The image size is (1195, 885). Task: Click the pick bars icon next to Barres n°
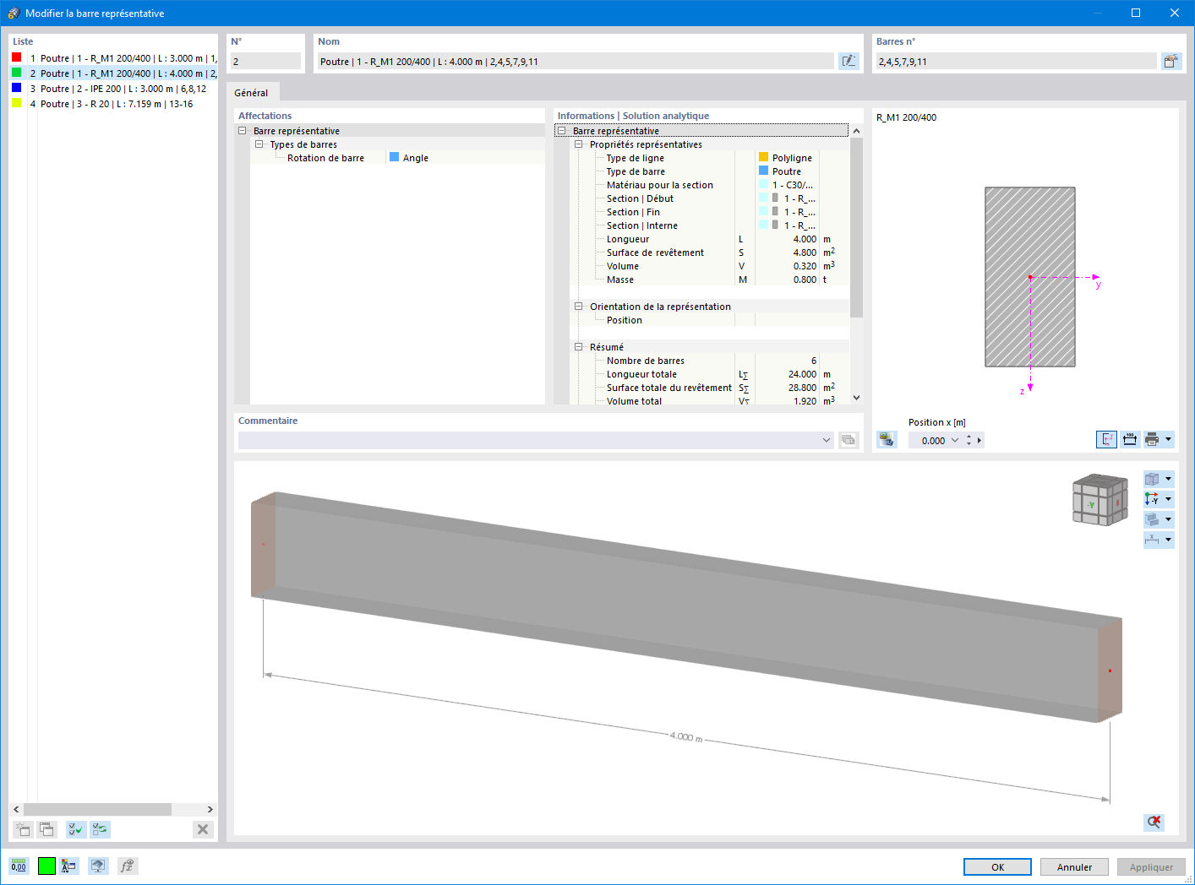[1170, 61]
